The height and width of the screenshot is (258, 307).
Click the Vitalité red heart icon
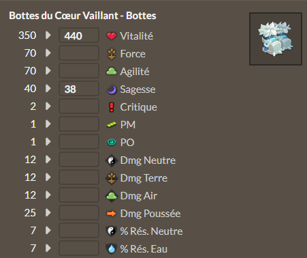pos(112,36)
